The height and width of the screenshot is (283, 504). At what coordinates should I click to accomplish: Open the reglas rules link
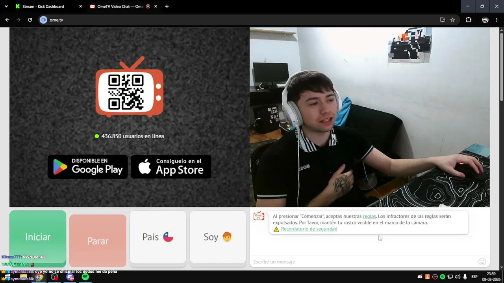(x=369, y=216)
